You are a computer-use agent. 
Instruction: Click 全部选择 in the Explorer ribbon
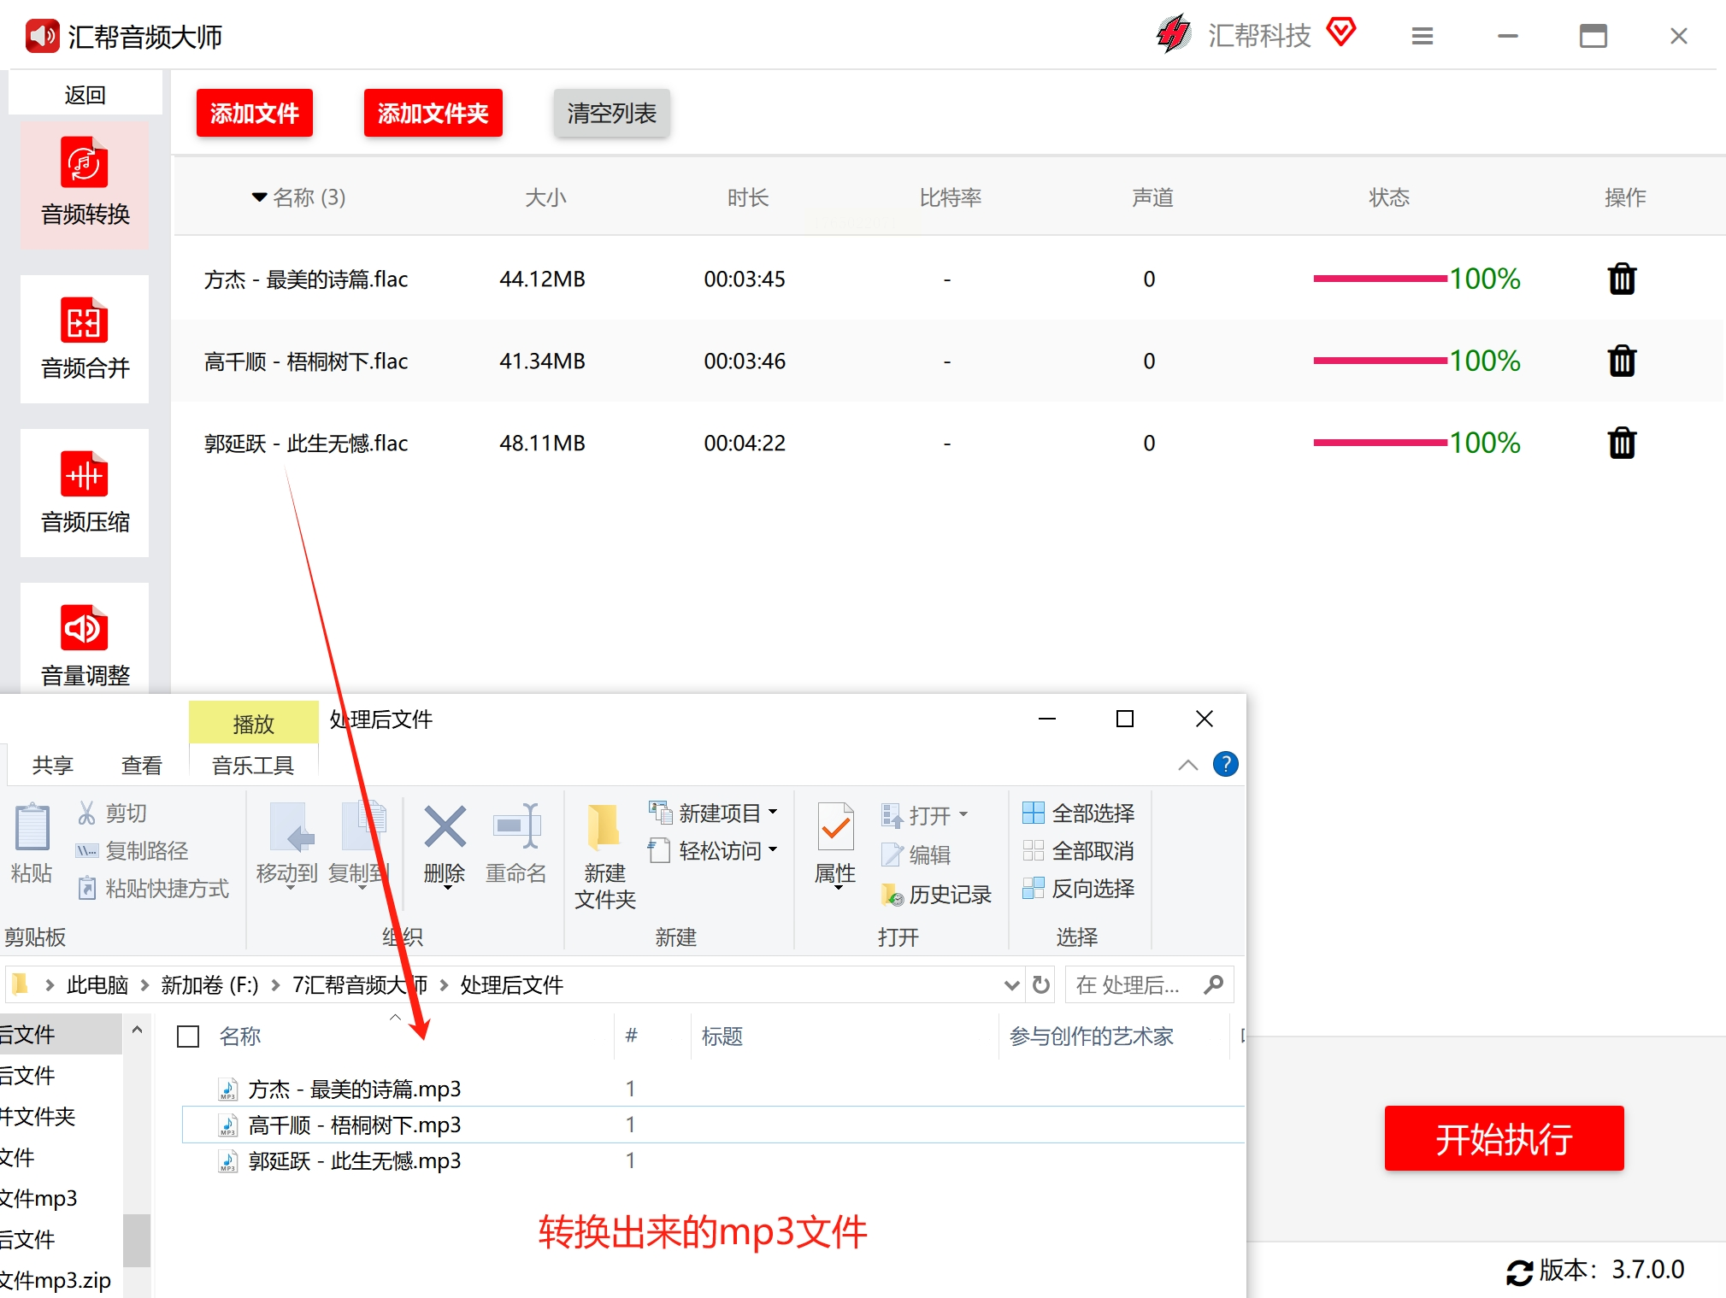pos(1080,813)
